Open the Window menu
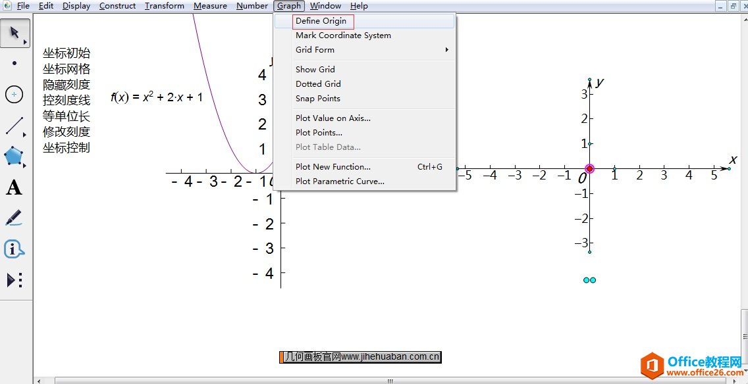The height and width of the screenshot is (384, 748). point(325,6)
